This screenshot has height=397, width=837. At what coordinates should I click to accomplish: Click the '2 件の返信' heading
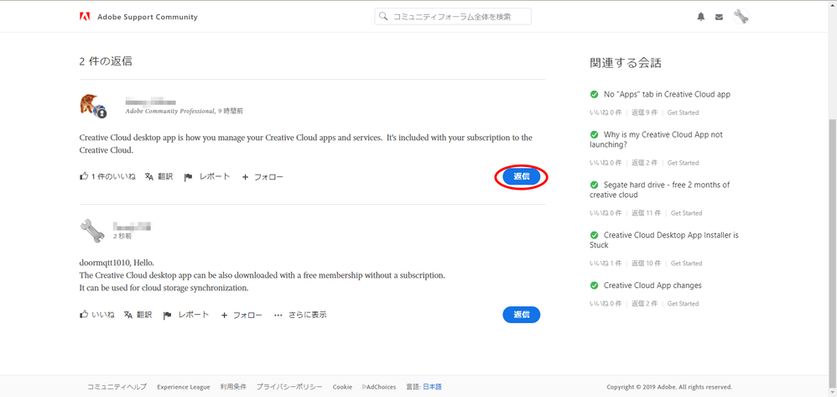pos(106,61)
